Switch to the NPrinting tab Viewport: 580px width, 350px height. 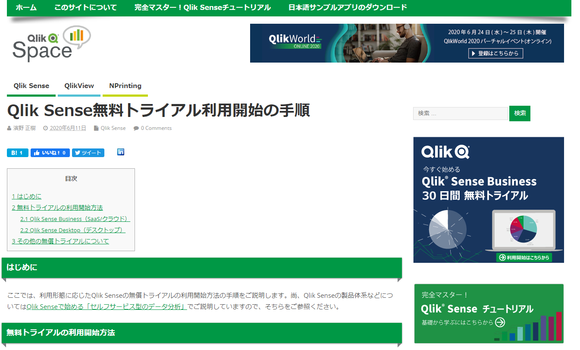pos(125,86)
